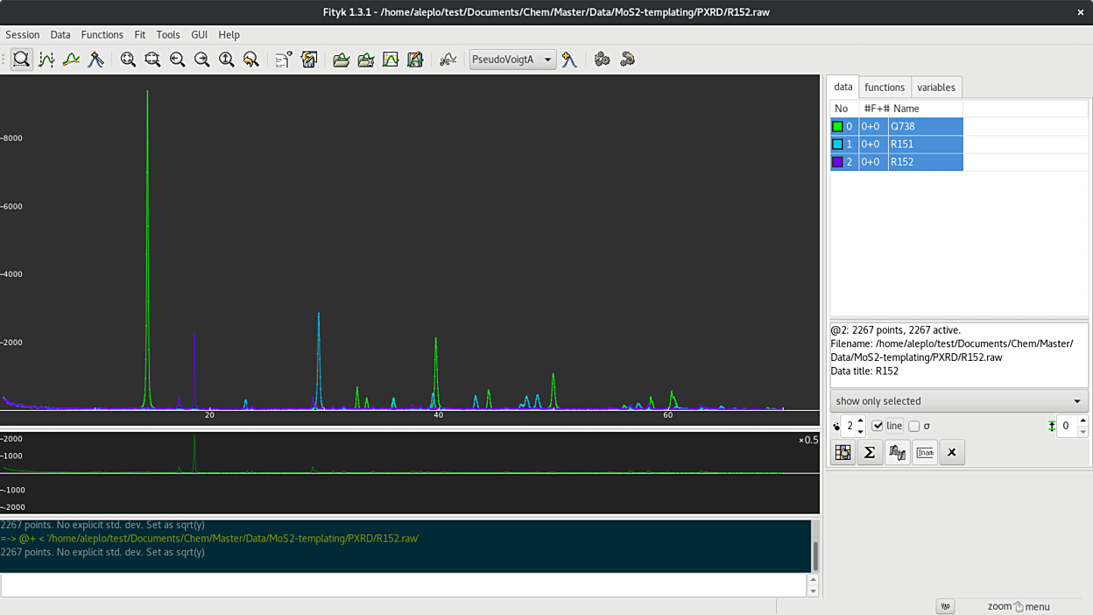Click the command input field
Screen dimensions: 1093x615
click(403, 585)
